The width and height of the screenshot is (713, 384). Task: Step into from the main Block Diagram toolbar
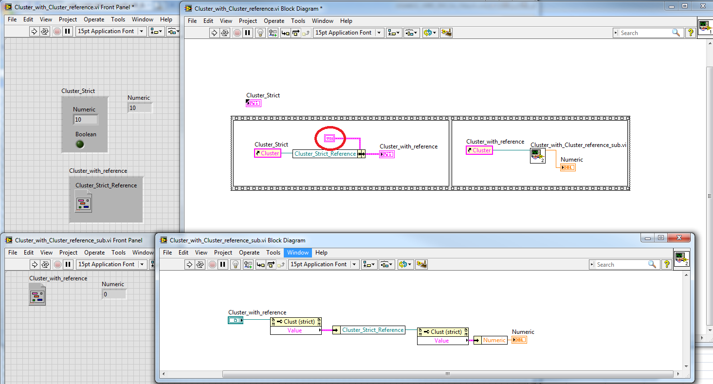[x=286, y=33]
